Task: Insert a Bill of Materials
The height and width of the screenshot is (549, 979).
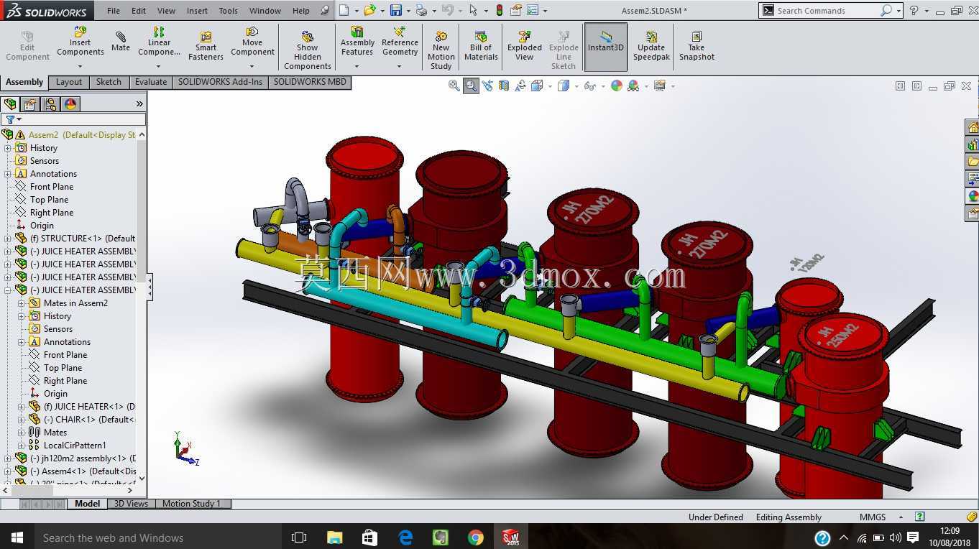Action: 481,46
